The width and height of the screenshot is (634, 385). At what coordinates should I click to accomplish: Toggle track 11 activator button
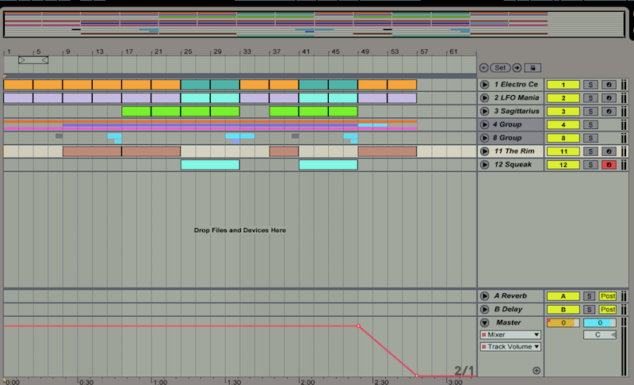point(563,151)
